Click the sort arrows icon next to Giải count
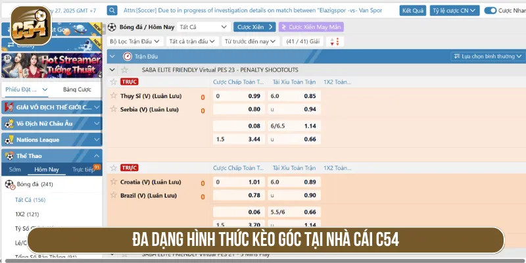Image resolution: width=526 pixels, height=263 pixels. (x=335, y=41)
